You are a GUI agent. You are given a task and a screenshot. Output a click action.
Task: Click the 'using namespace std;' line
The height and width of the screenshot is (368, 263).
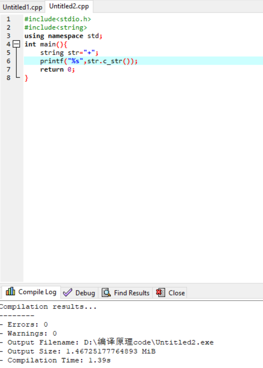pos(63,36)
